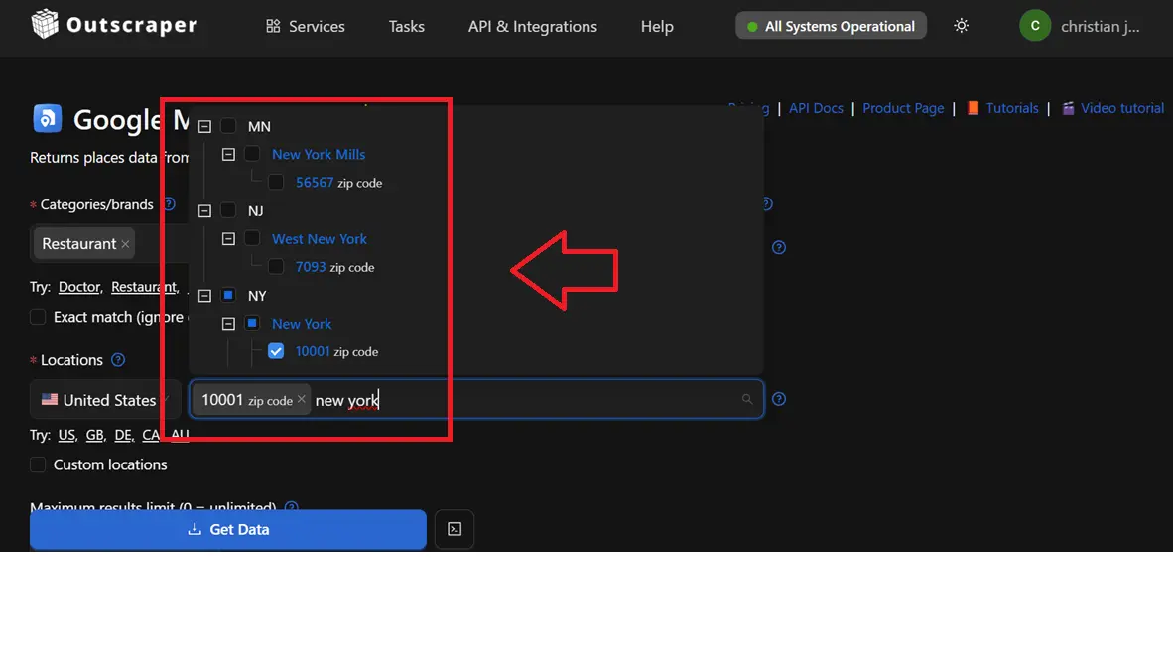The height and width of the screenshot is (663, 1173).
Task: Collapse the New York city node
Action: pos(228,324)
